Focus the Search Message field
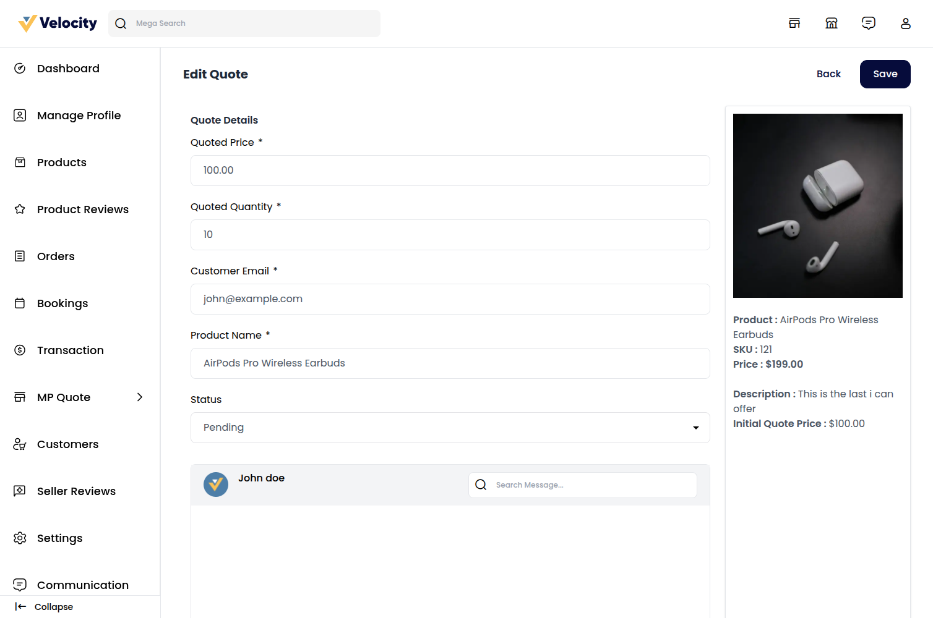933x618 pixels. 583,485
